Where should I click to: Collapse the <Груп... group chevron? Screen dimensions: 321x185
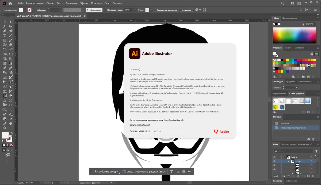click(x=288, y=161)
